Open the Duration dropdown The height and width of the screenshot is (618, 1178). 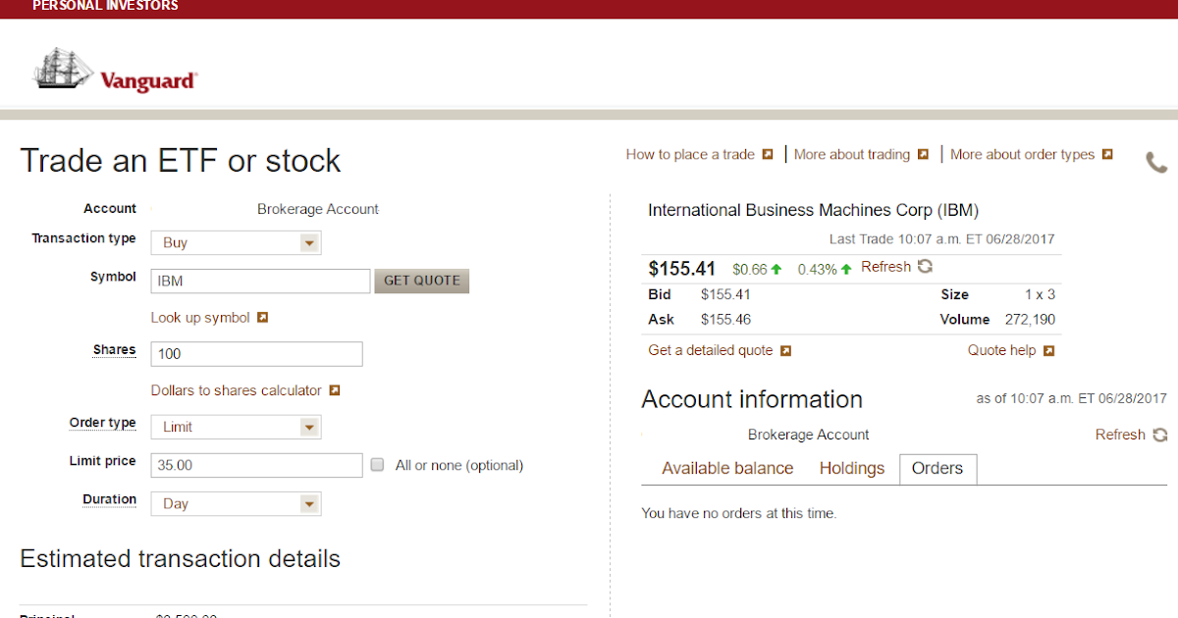point(236,504)
